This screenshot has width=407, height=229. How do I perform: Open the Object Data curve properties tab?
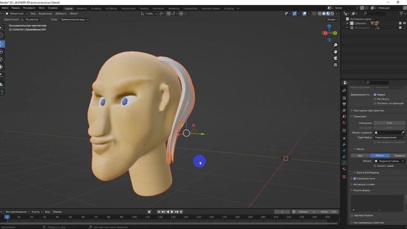click(344, 163)
